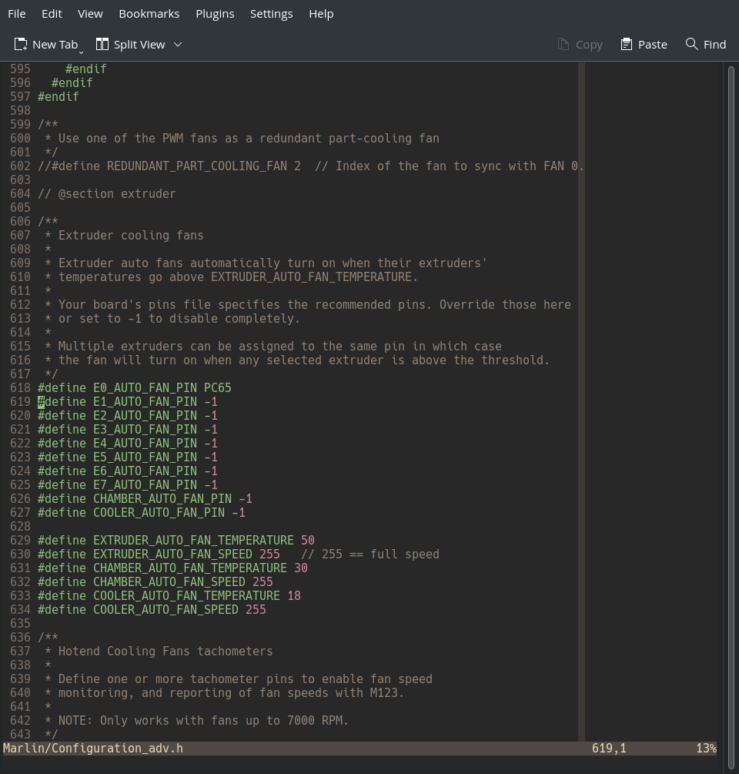Image resolution: width=739 pixels, height=774 pixels.
Task: Place cursor on PC65 value in line 618
Action: (x=217, y=388)
